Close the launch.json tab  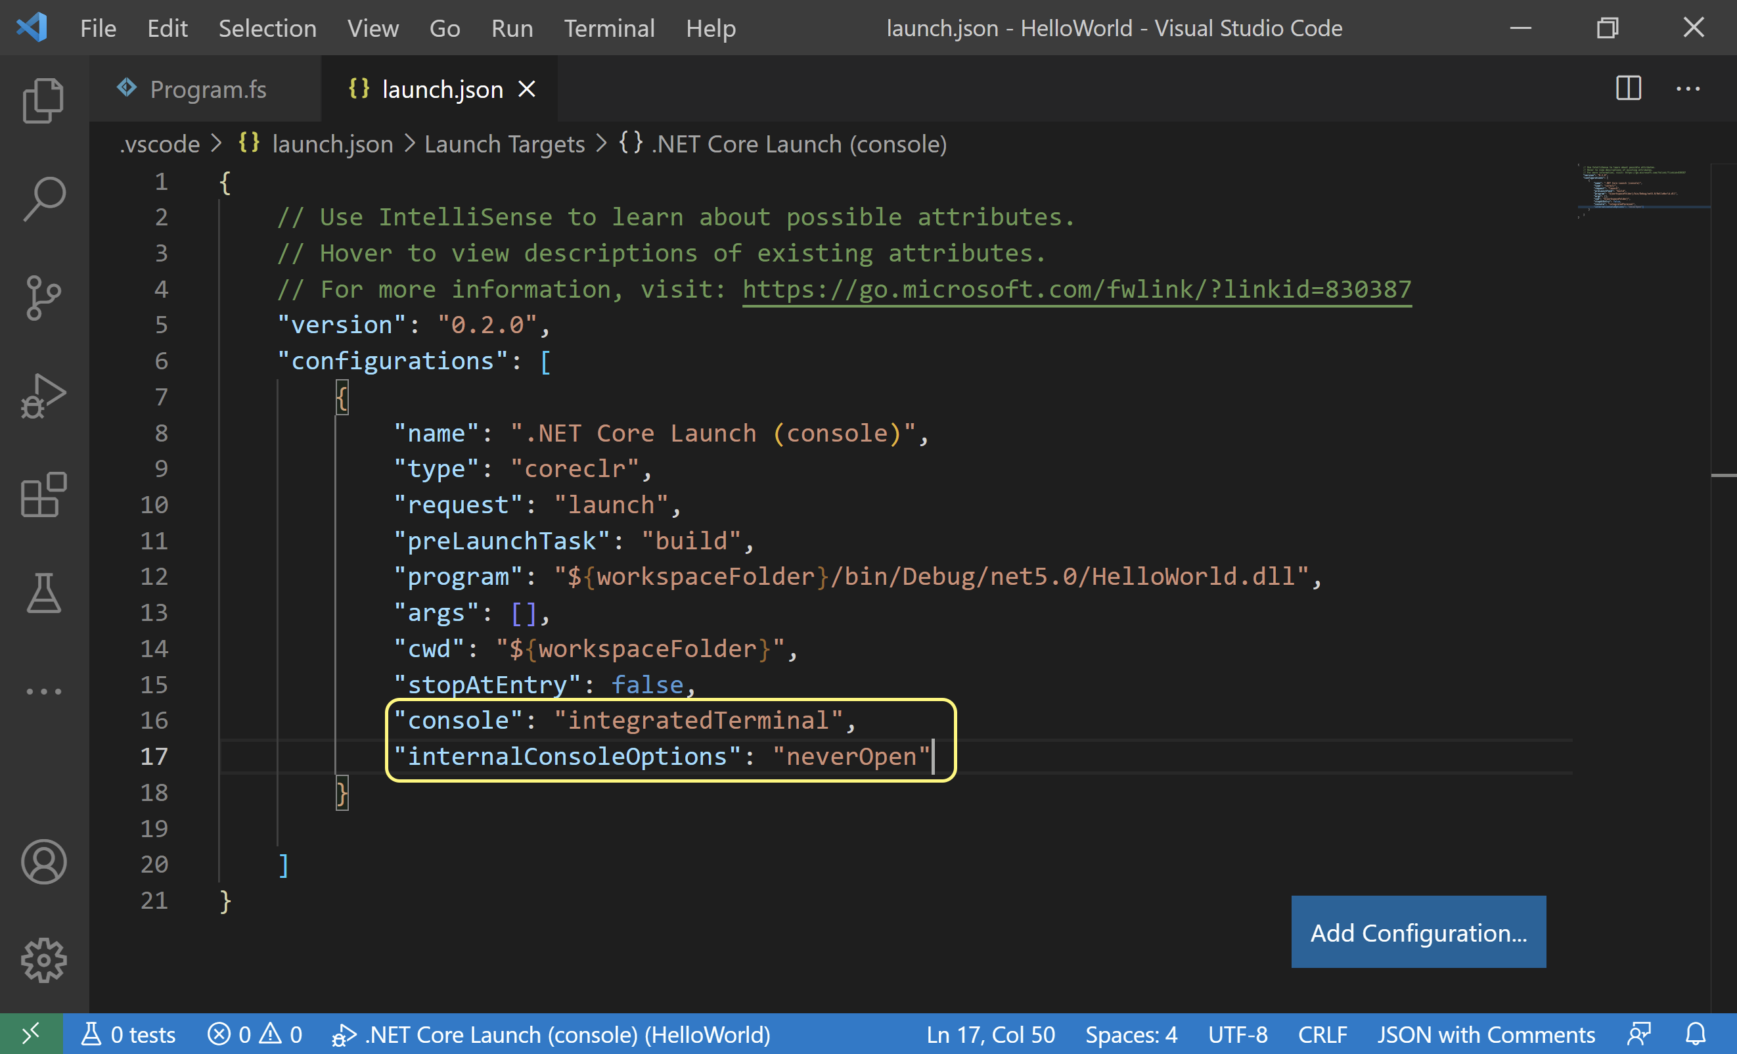[528, 89]
